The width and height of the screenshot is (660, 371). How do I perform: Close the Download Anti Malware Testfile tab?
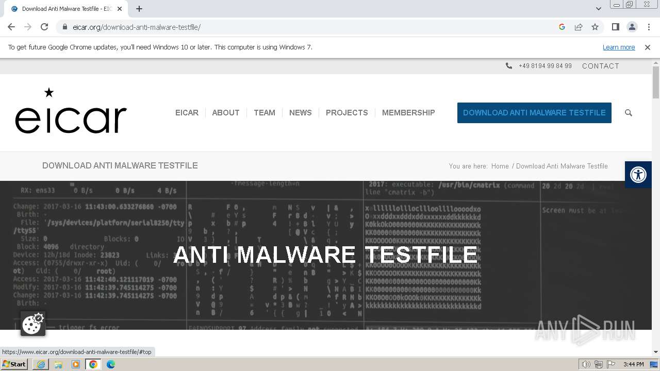click(120, 9)
